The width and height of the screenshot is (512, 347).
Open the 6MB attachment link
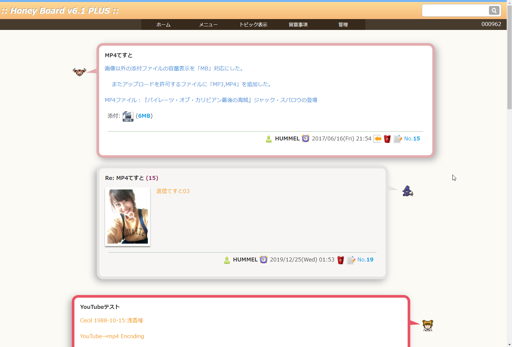pyautogui.click(x=144, y=116)
